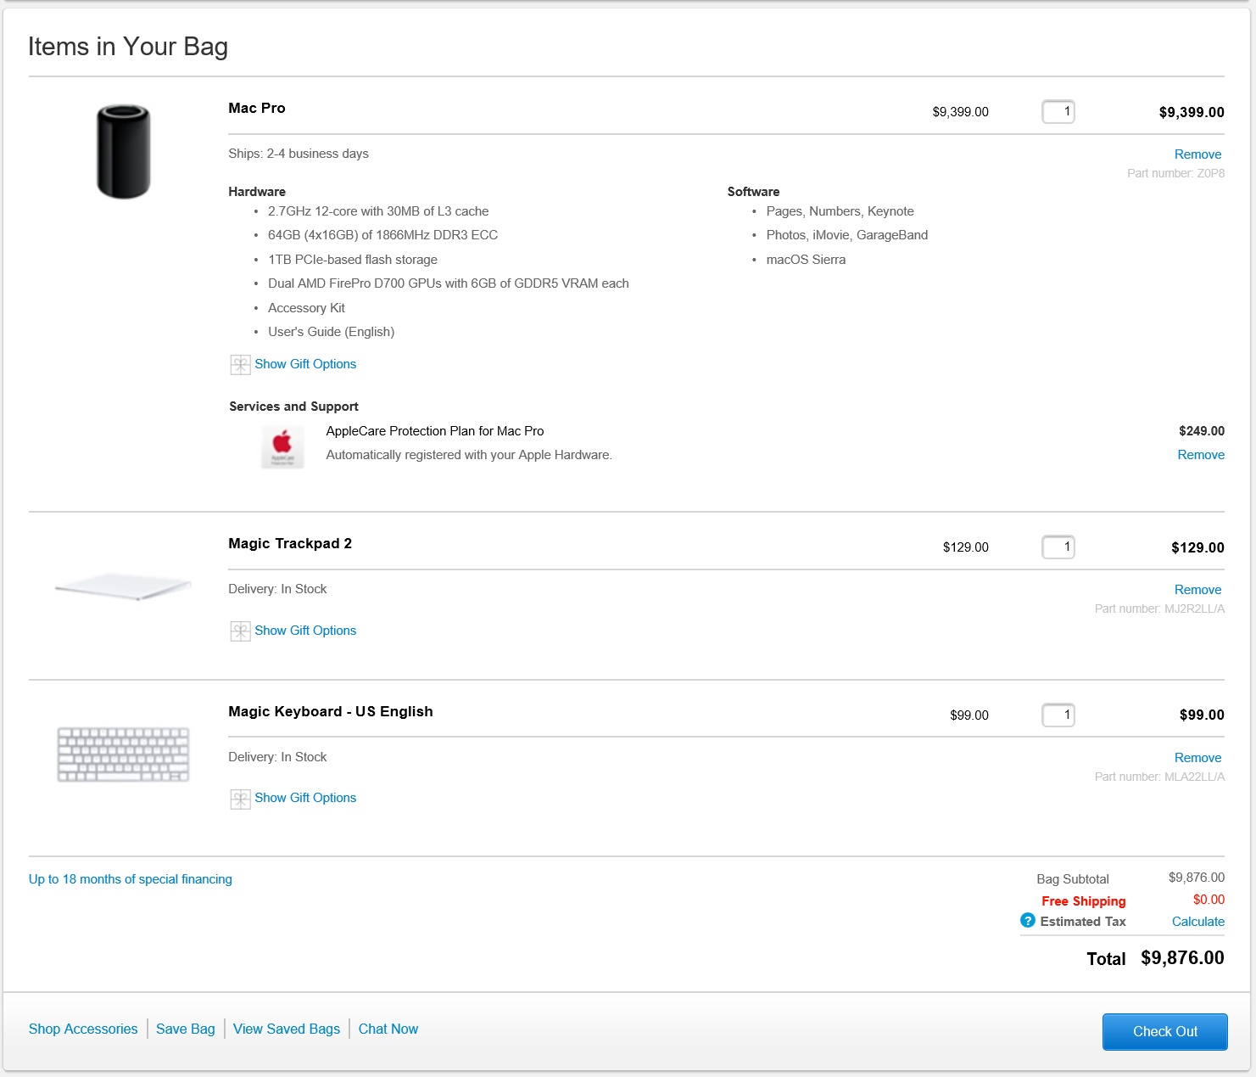Viewport: 1256px width, 1077px height.
Task: Show Gift Options for the Mac Pro
Action: (x=305, y=364)
